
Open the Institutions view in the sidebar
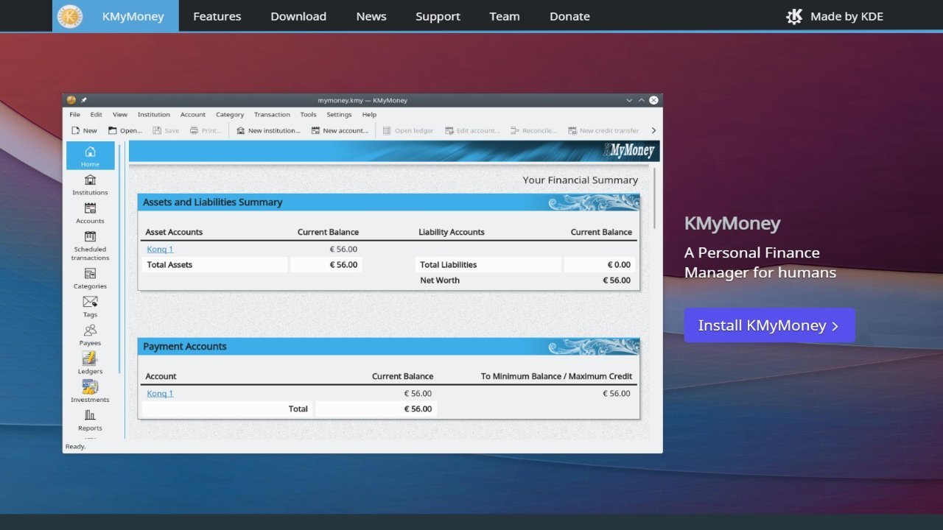click(90, 185)
